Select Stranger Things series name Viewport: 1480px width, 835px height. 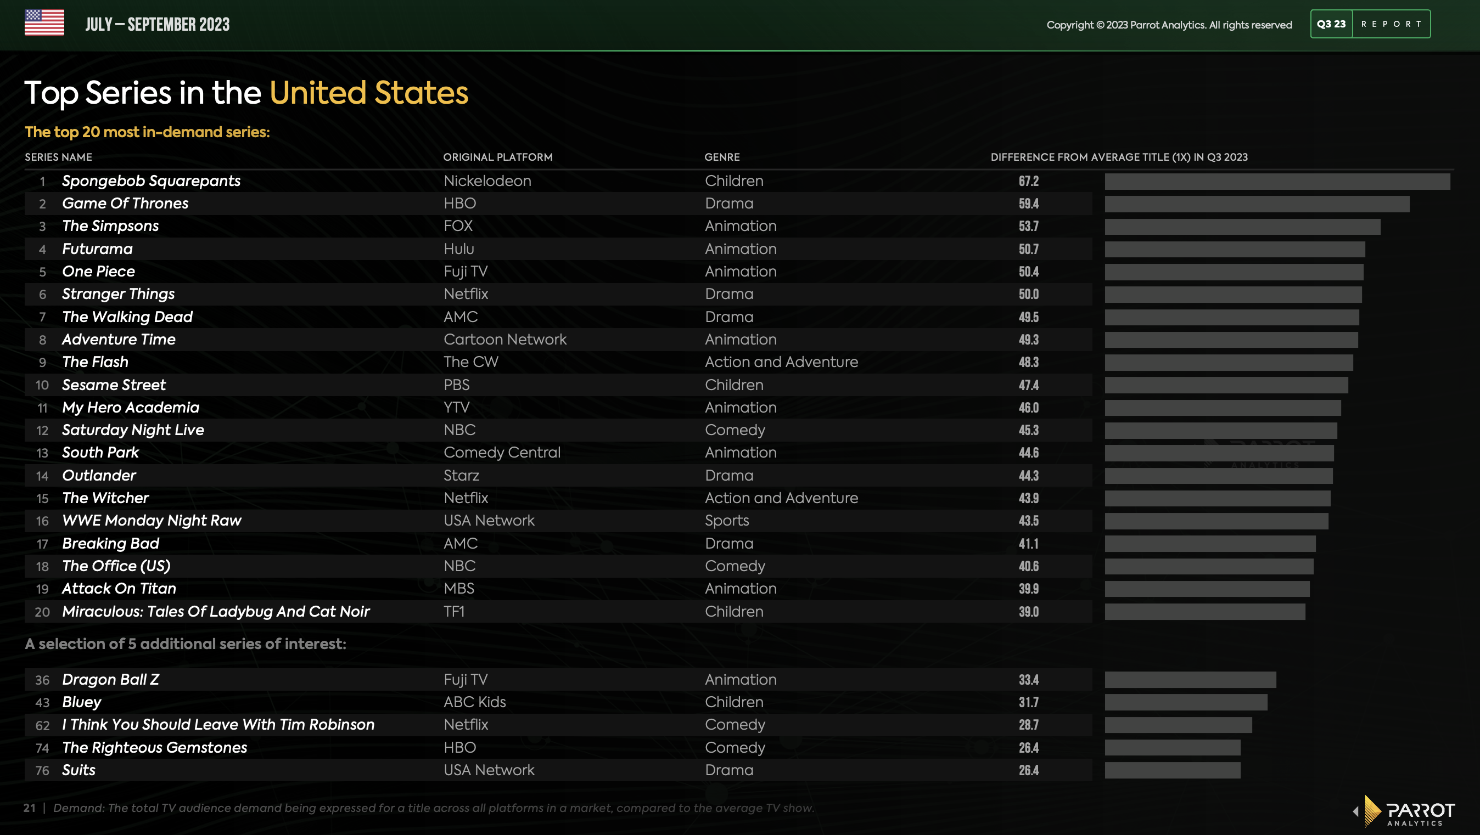[x=119, y=294]
